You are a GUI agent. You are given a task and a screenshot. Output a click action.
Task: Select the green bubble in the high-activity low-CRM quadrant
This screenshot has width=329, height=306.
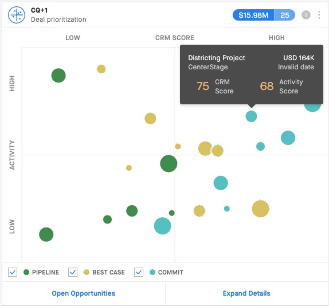pyautogui.click(x=58, y=76)
